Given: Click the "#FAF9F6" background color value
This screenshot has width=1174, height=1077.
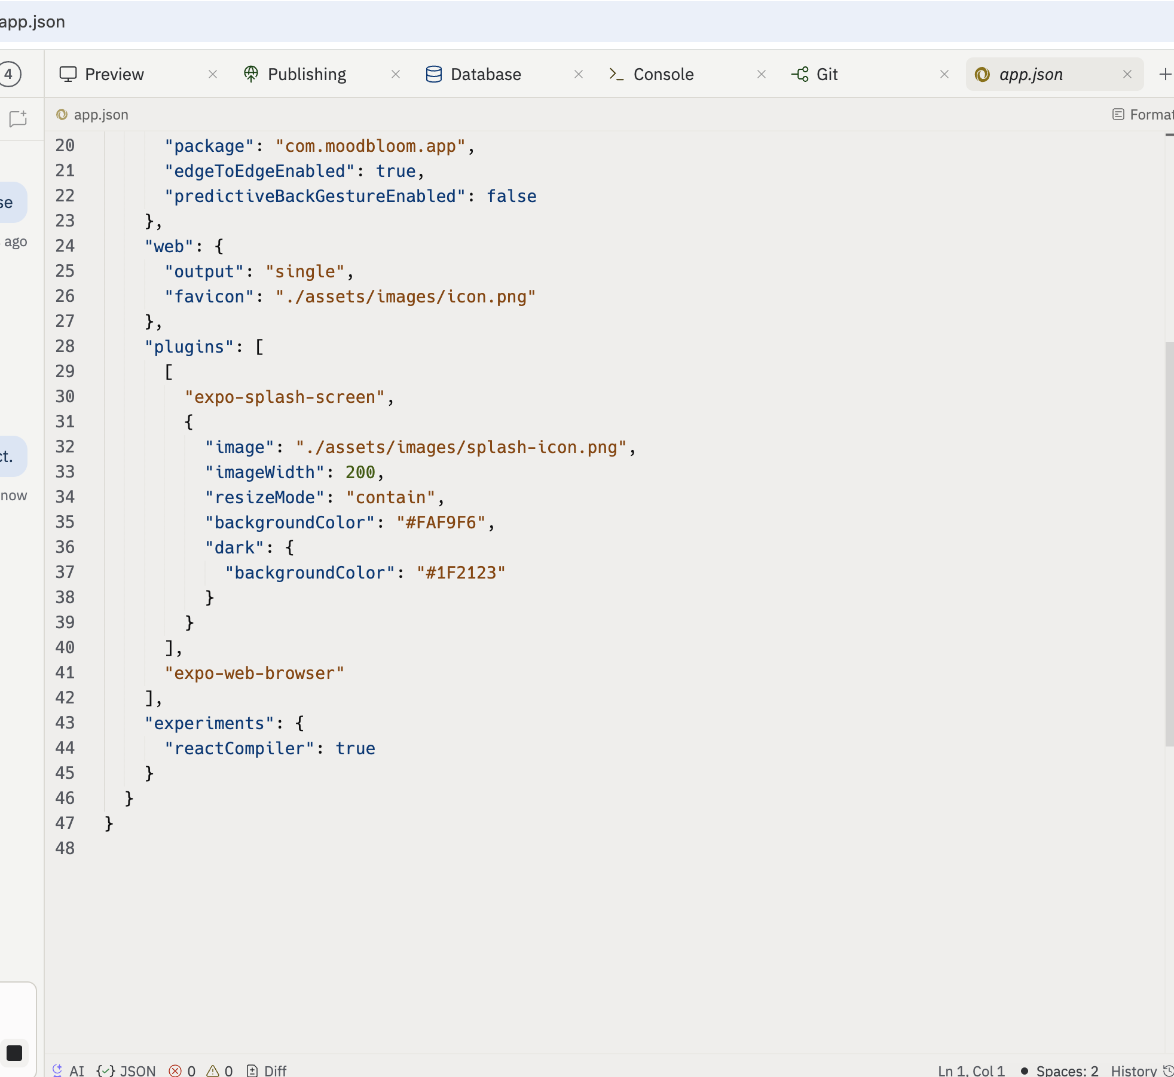Looking at the screenshot, I should pyautogui.click(x=441, y=523).
